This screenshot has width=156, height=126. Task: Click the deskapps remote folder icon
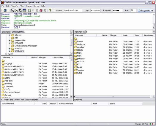(x=75, y=44)
